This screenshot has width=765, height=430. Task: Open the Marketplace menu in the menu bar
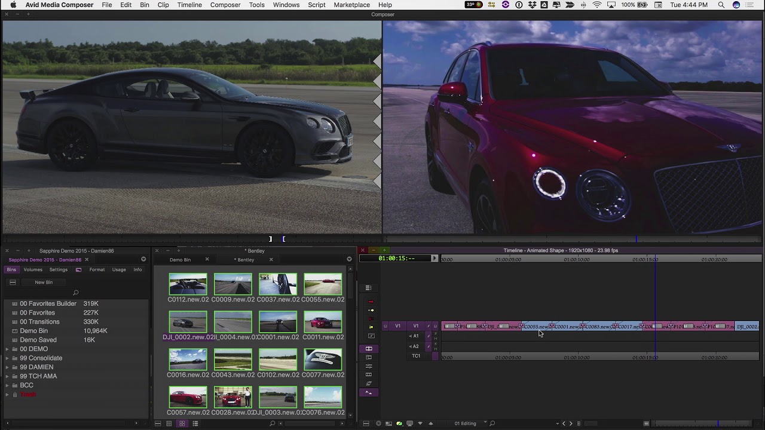pyautogui.click(x=351, y=5)
